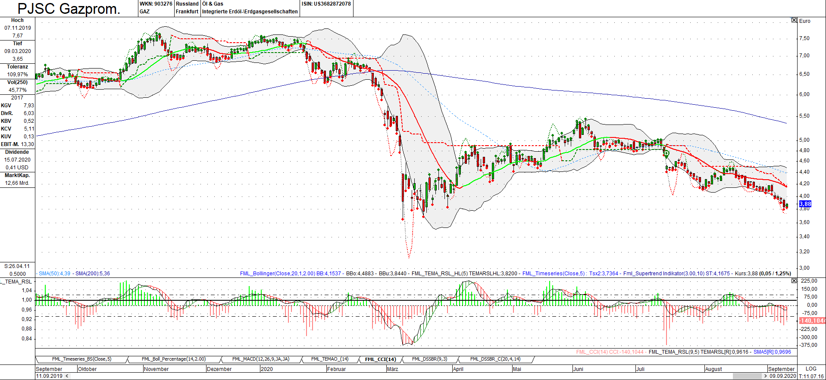Click the red -140,1044 CCI value label
Image resolution: width=826 pixels, height=380 pixels.
812,321
